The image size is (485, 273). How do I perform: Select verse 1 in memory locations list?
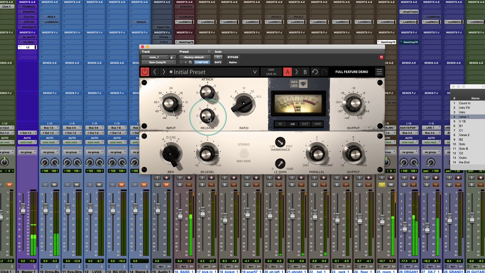click(x=468, y=117)
